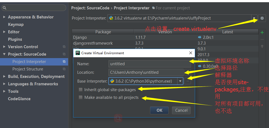Open the interpreter settings gear icon

[x=262, y=18]
